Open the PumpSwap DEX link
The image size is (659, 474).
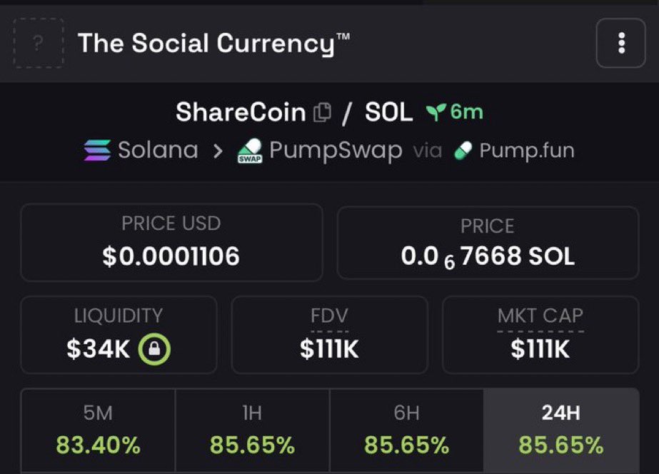point(319,151)
